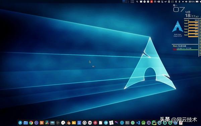This screenshot has height=126, width=201.
Task: Launch DaVinci Resolve from the dock
Action: [x=47, y=123]
